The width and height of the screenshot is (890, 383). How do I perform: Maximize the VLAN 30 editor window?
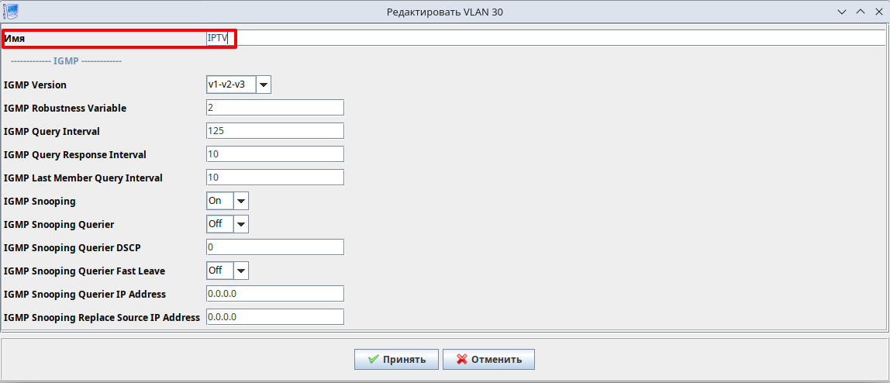[x=861, y=12]
